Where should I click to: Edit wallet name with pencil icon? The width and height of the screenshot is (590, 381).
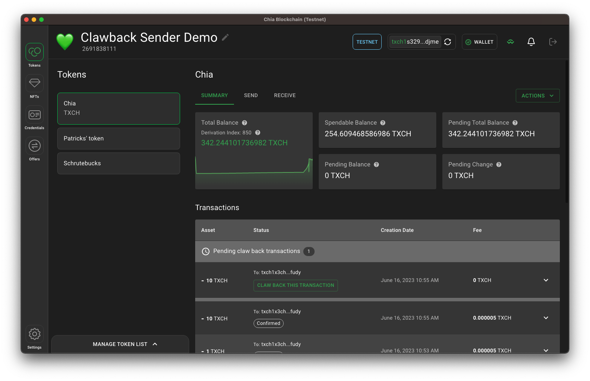[225, 37]
